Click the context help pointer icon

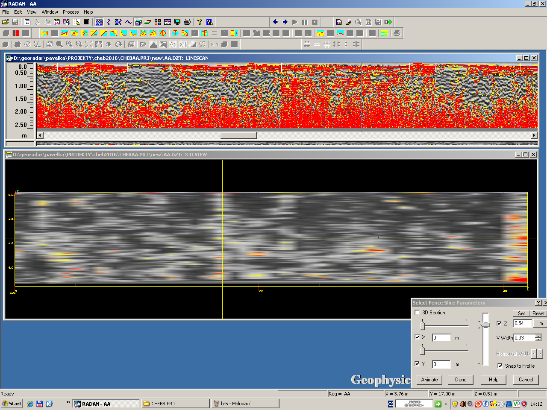pyautogui.click(x=209, y=22)
